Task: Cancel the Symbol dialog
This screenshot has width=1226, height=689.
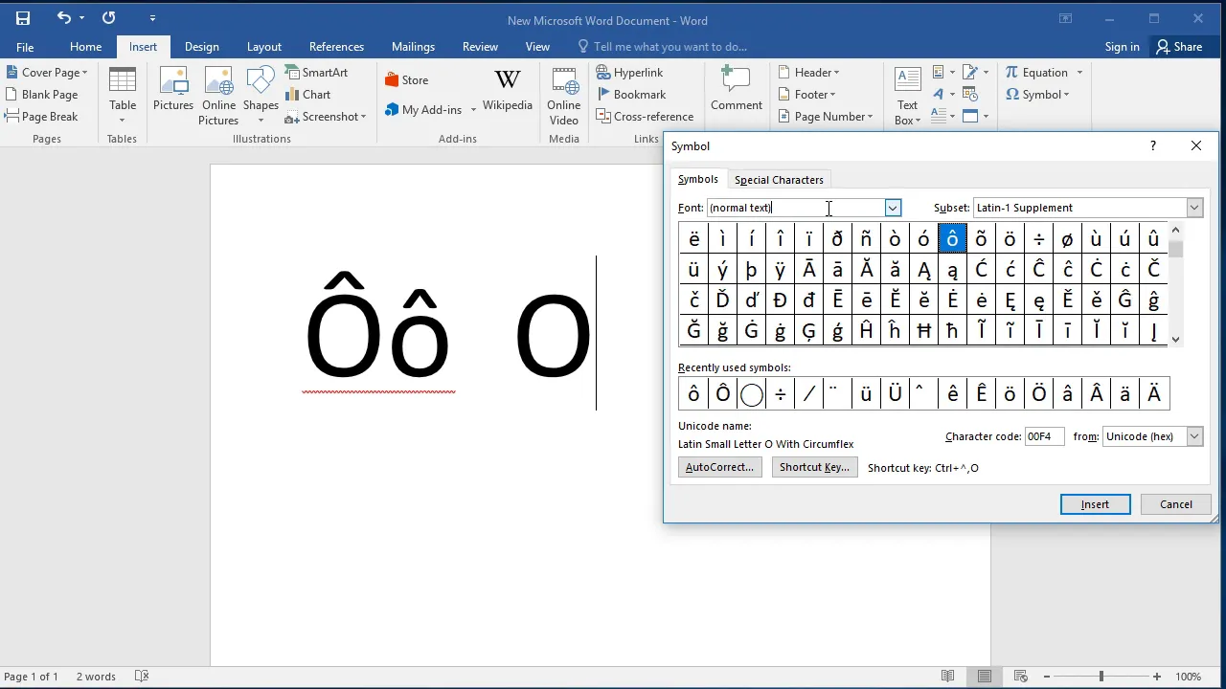Action: click(1176, 504)
